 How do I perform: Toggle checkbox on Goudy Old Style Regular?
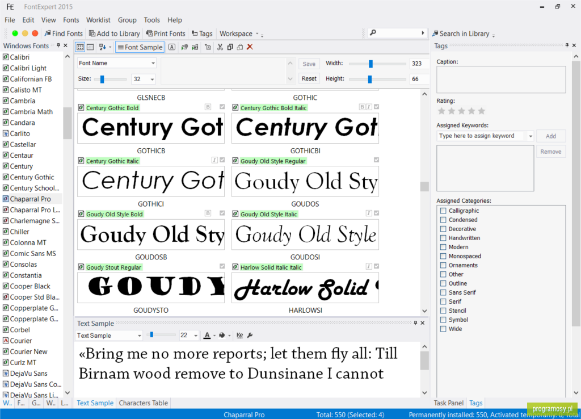(377, 160)
